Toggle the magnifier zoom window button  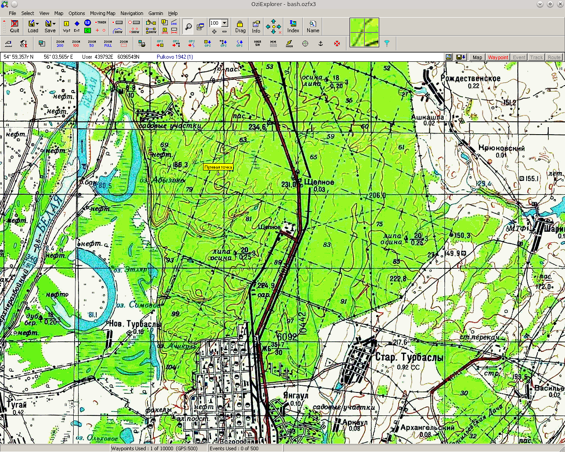[x=188, y=26]
